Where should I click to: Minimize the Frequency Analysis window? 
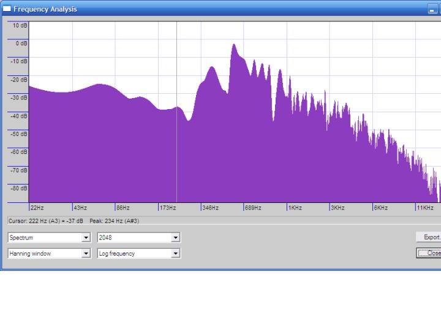click(431, 9)
